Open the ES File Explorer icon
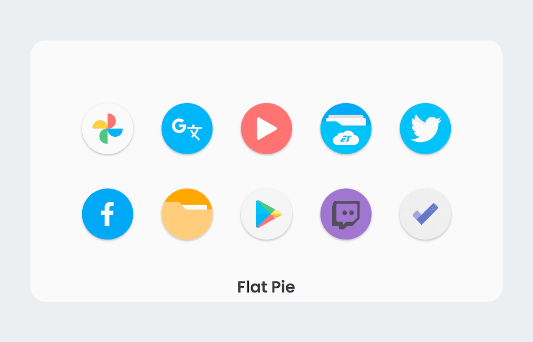This screenshot has width=533, height=342. click(x=346, y=128)
